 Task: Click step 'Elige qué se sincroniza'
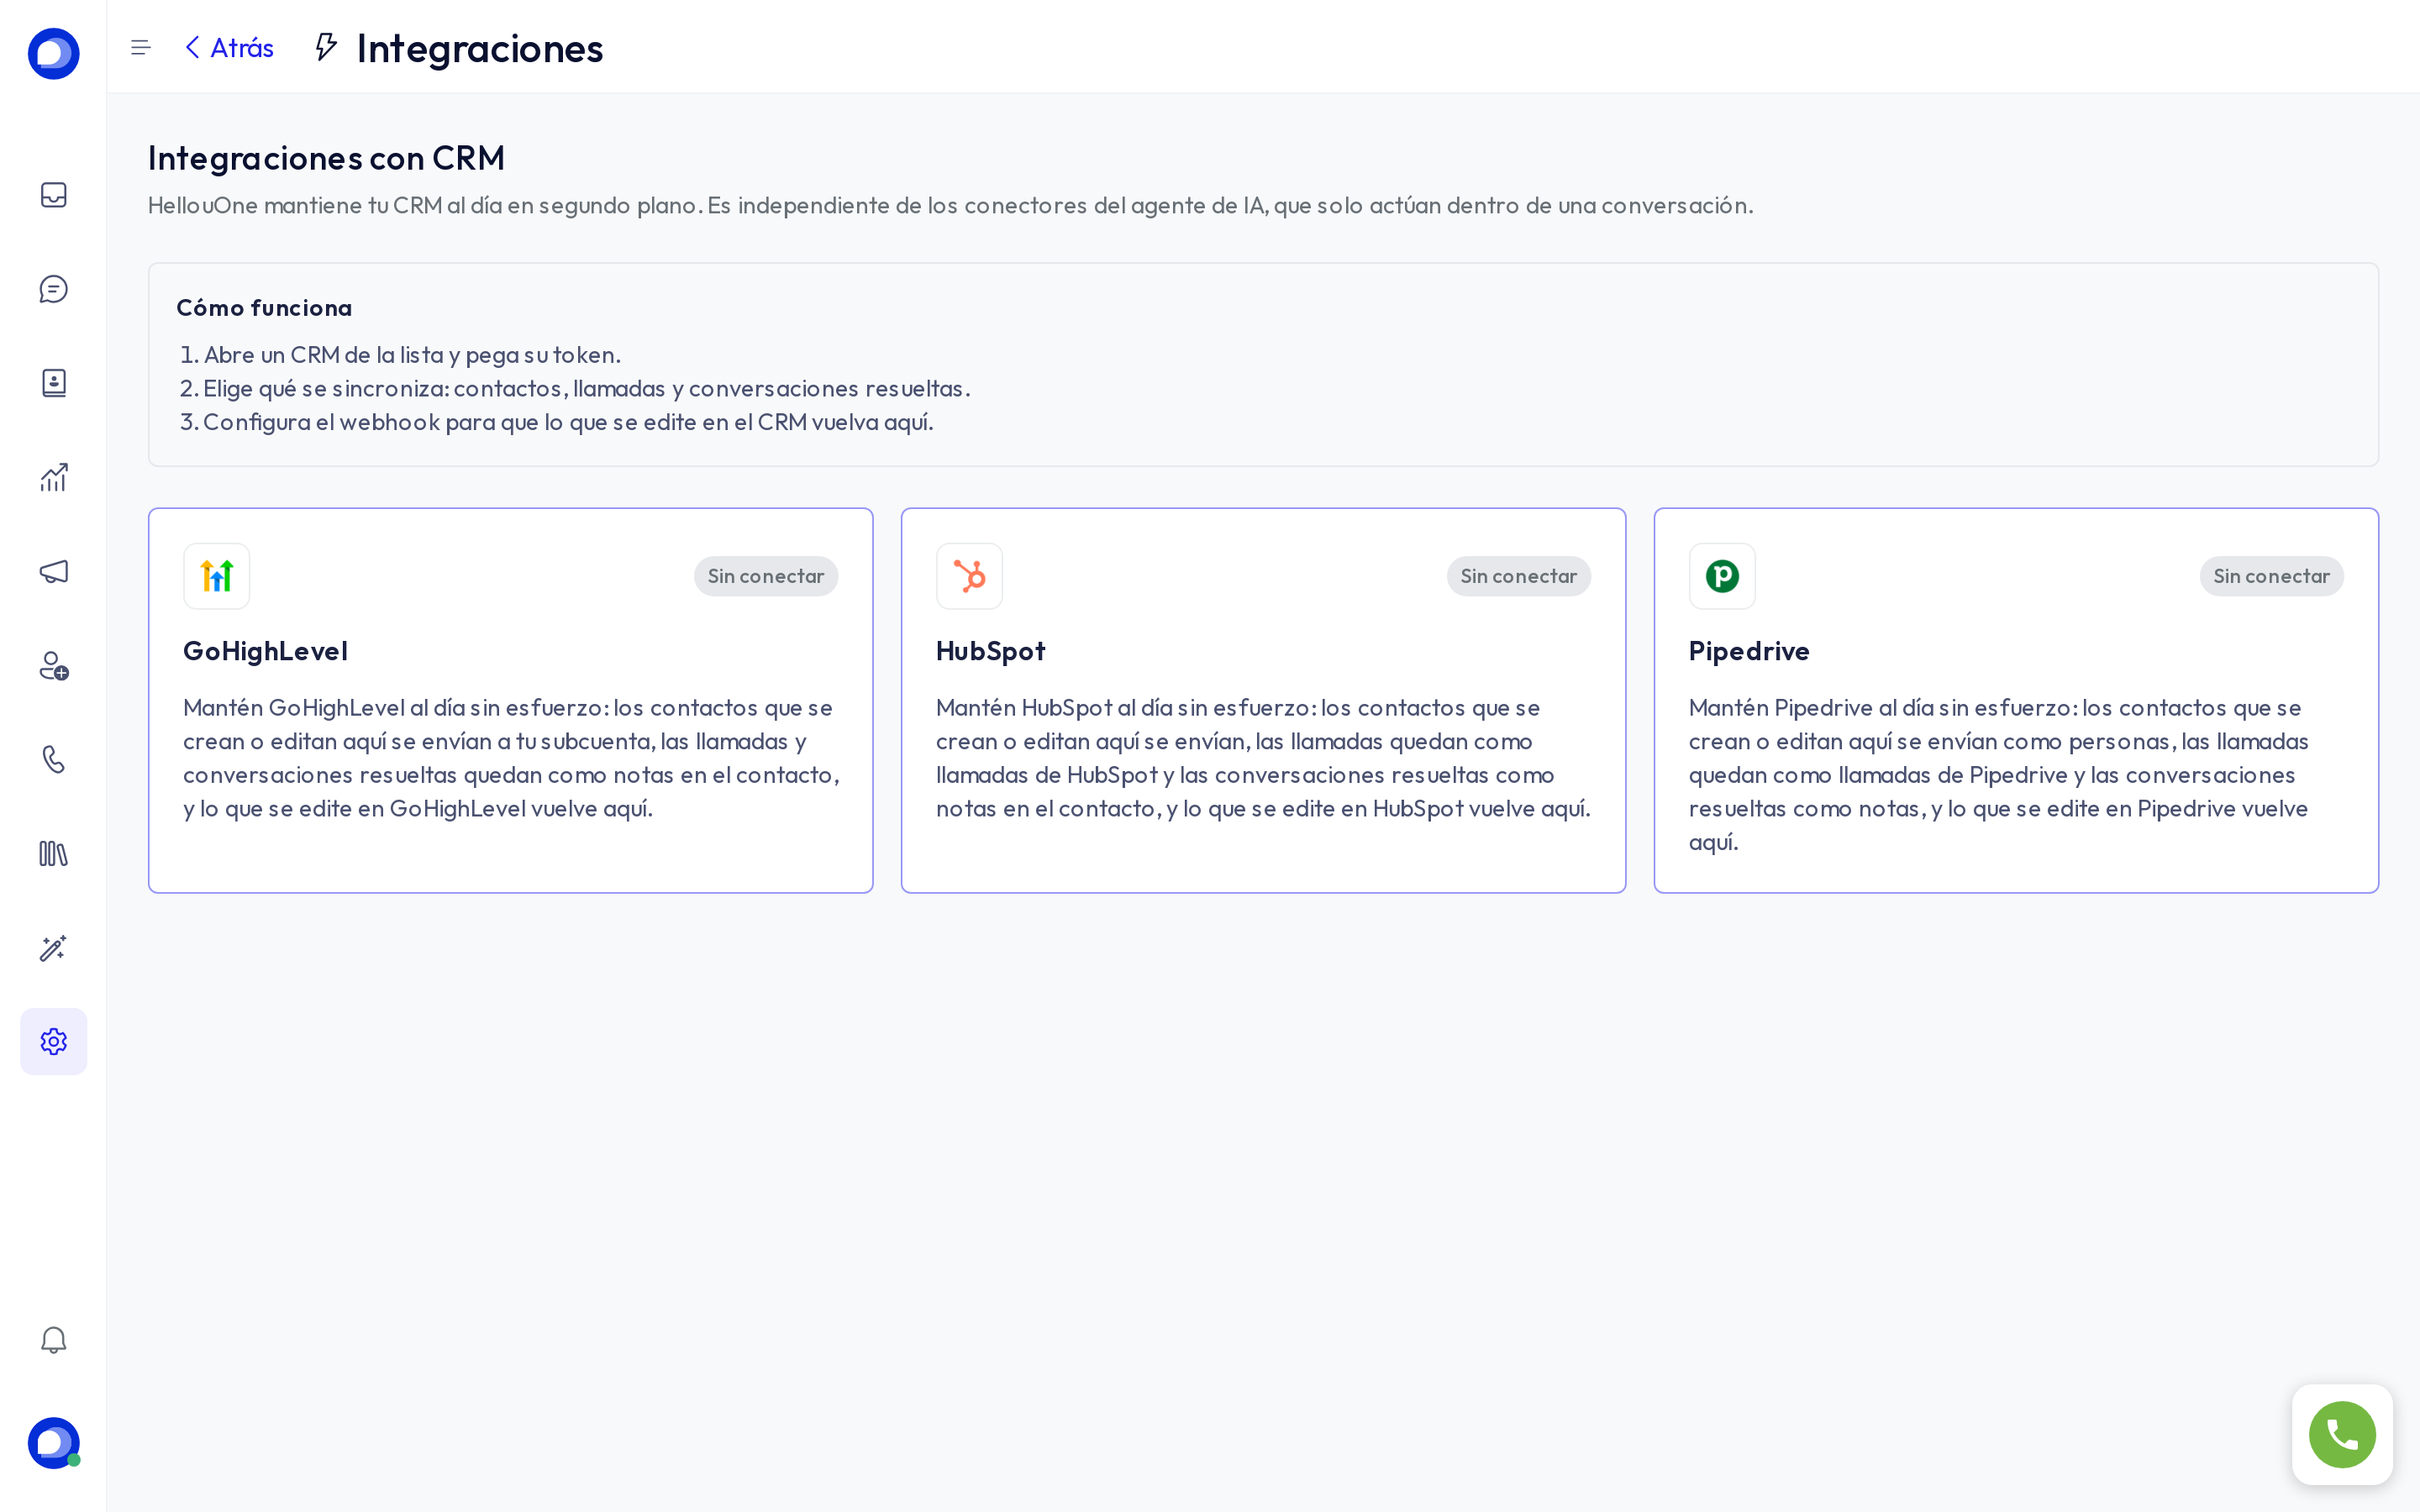pos(575,388)
